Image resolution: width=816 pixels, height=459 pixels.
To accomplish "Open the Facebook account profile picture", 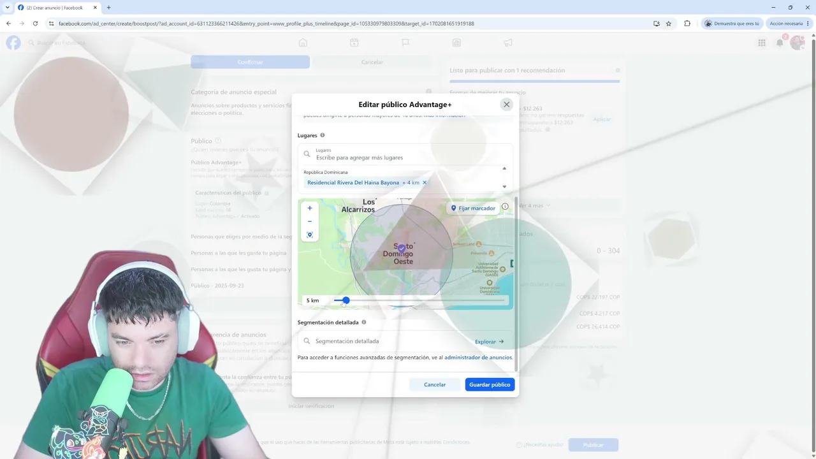I will coord(798,43).
